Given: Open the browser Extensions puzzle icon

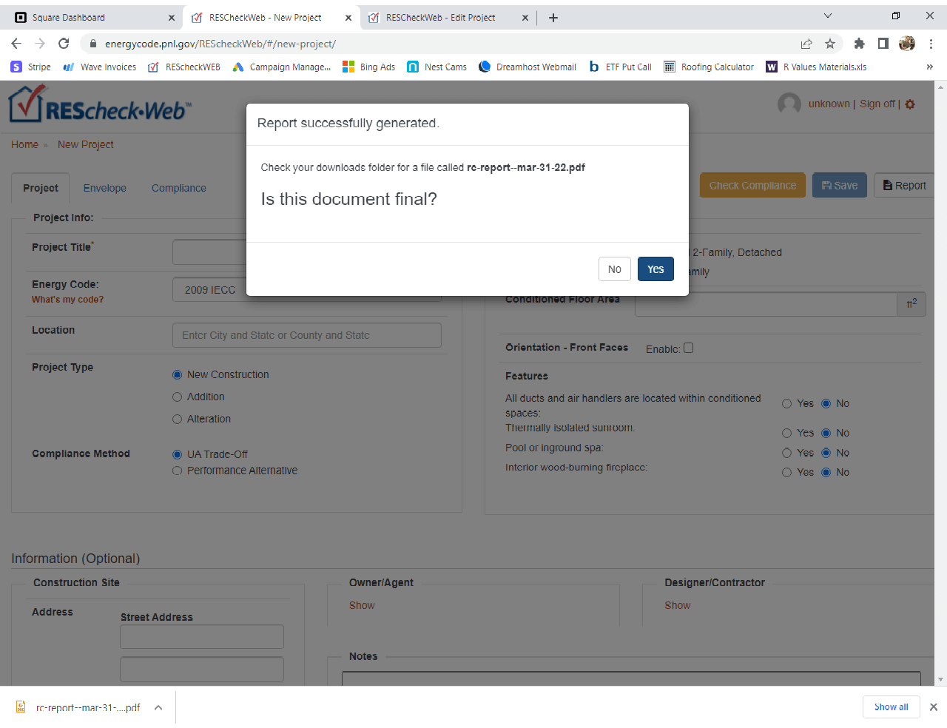Looking at the screenshot, I should [859, 44].
